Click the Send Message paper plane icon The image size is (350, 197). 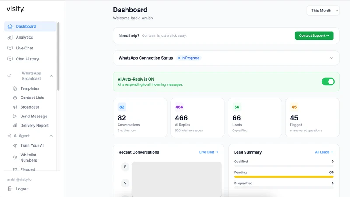[15, 116]
